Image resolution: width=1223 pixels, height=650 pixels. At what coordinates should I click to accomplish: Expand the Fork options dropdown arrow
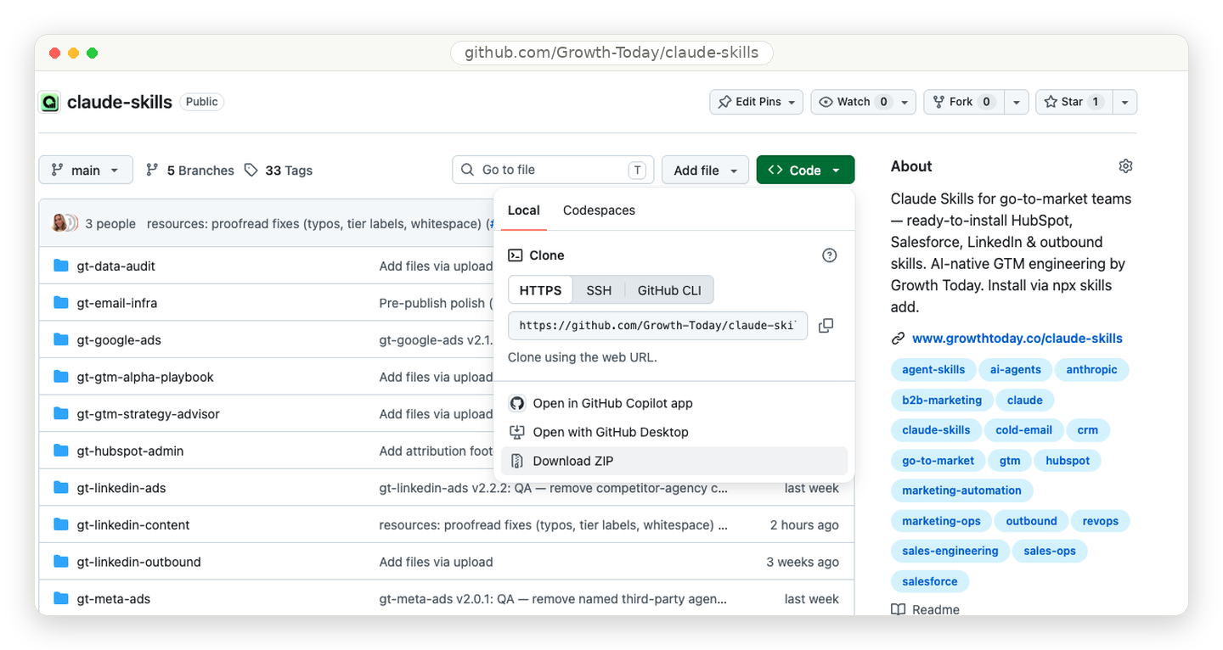coord(1017,102)
